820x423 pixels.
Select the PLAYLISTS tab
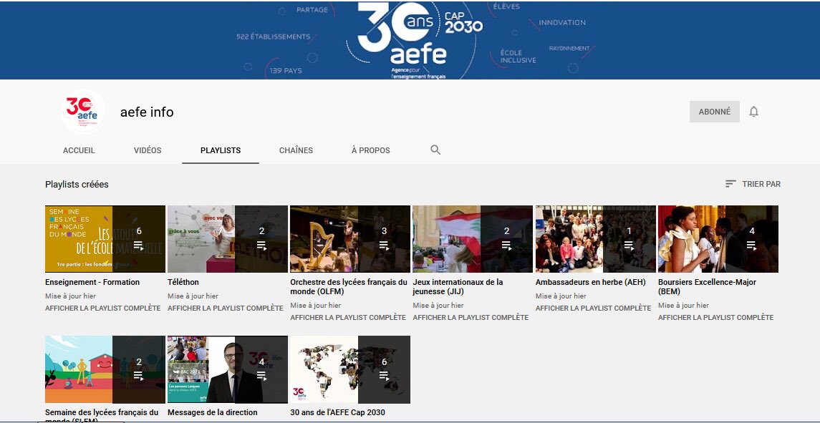221,150
